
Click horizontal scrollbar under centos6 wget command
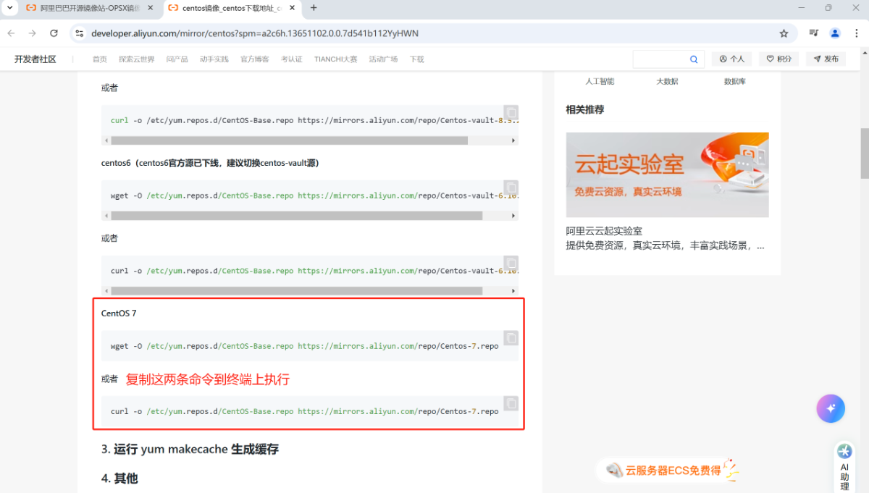[x=296, y=216]
